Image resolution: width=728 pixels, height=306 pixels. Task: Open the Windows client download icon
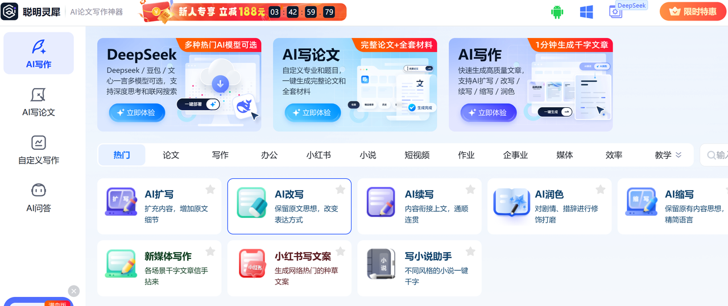[x=586, y=12]
